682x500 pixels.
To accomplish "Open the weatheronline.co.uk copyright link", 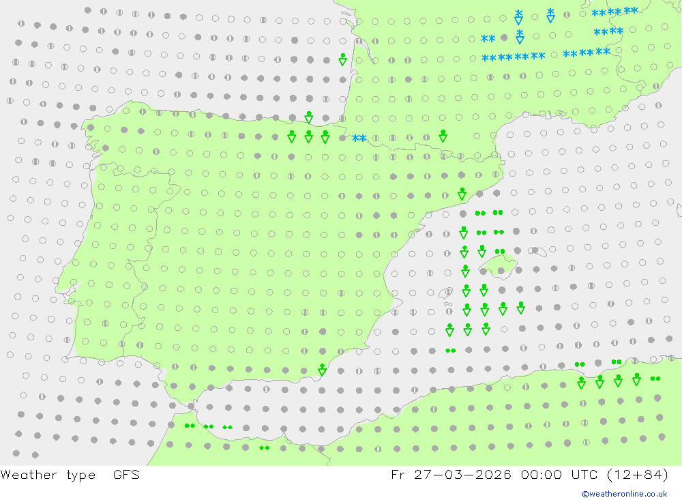I will click(625, 494).
